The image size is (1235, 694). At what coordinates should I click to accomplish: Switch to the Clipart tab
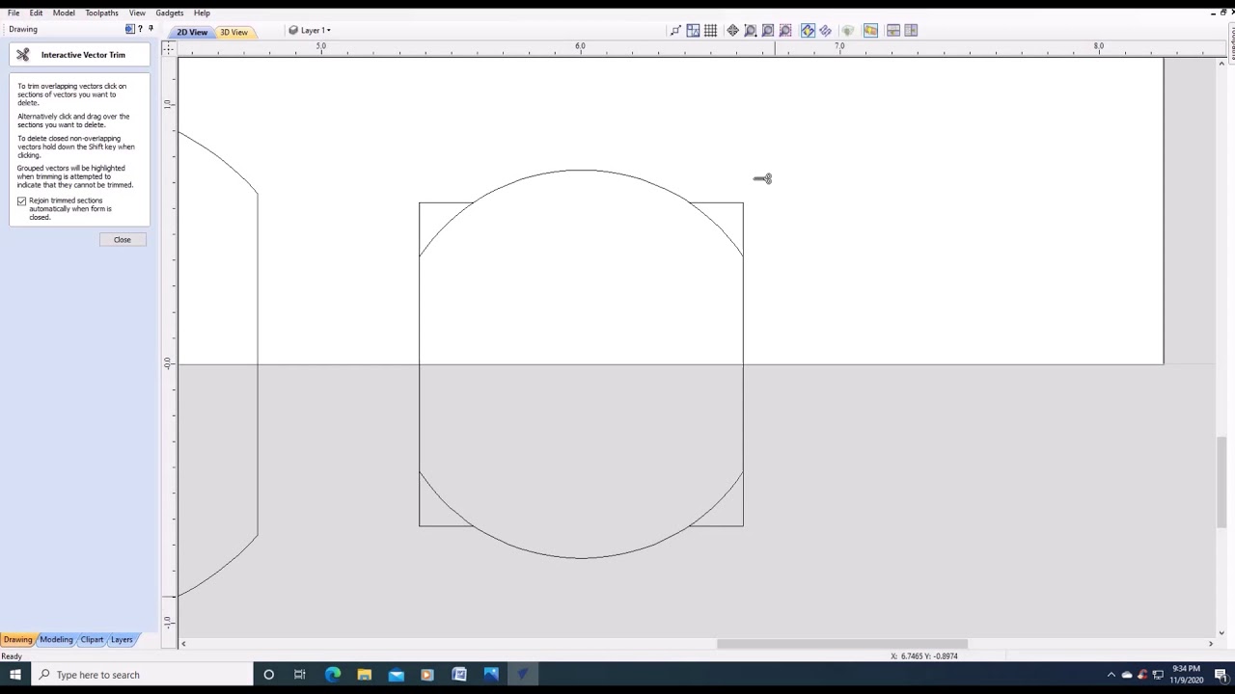tap(92, 639)
